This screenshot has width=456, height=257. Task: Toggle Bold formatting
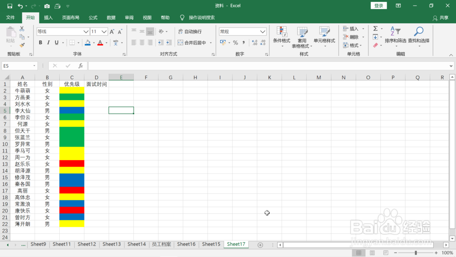[x=41, y=43]
